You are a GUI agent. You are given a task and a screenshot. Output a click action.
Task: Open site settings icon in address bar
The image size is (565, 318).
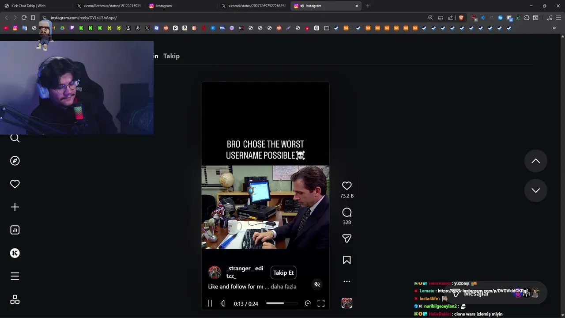44,18
